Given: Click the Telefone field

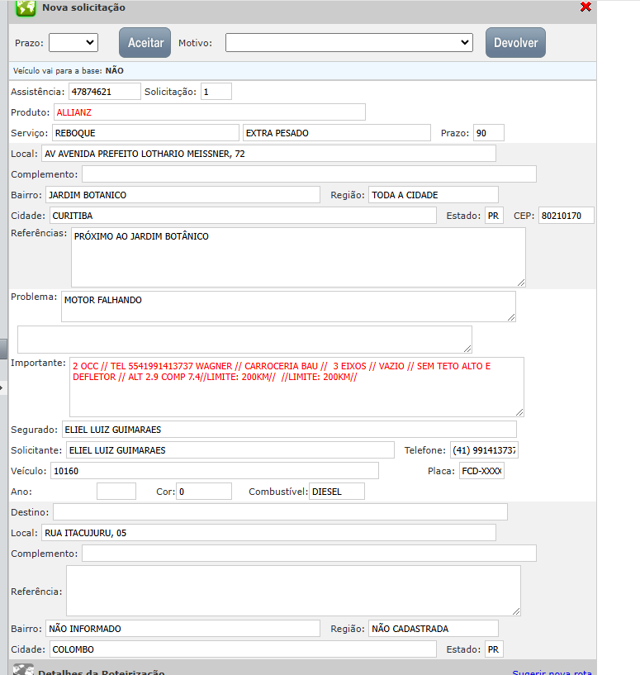Looking at the screenshot, I should [x=484, y=450].
